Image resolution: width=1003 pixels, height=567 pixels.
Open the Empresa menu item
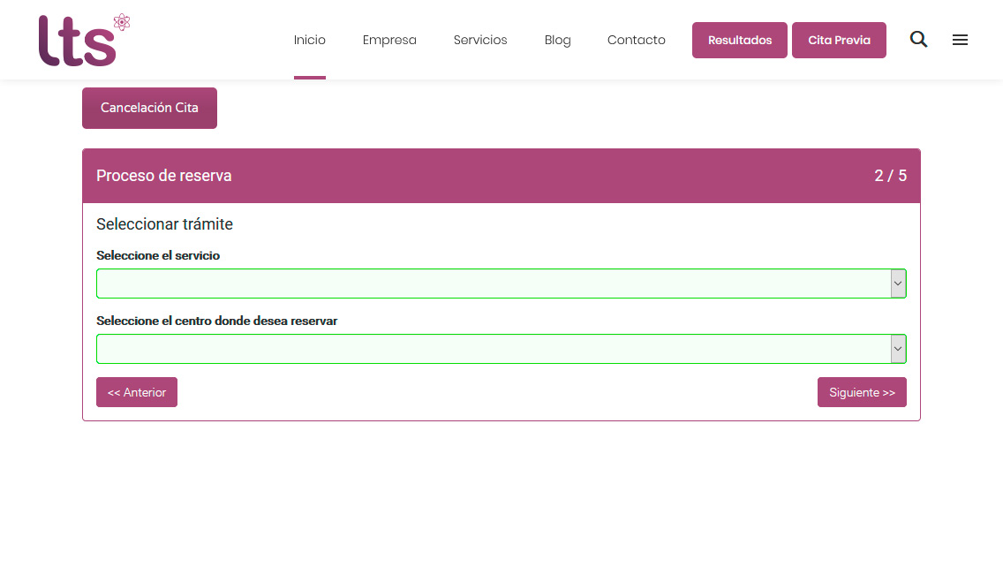389,40
